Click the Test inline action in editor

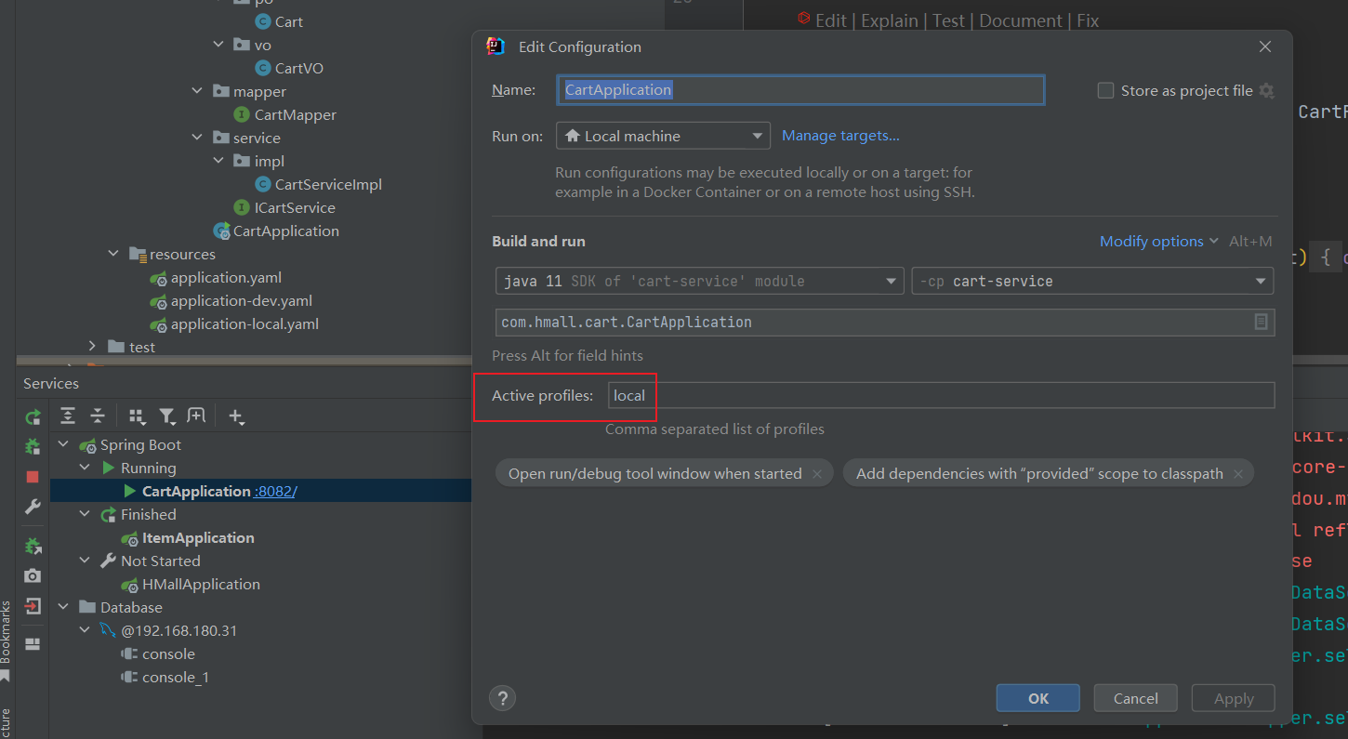coord(948,20)
